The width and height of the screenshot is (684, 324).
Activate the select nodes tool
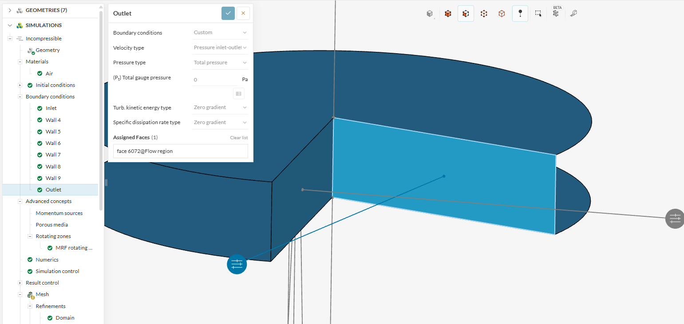coord(502,14)
